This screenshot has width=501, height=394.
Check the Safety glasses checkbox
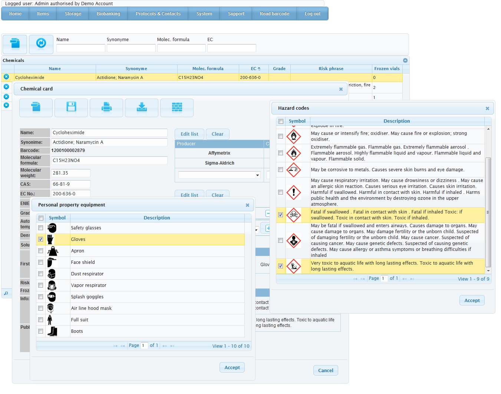[41, 228]
